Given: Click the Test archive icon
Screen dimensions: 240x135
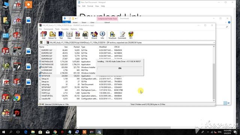Looking at the screenshot, I should tap(61, 35).
